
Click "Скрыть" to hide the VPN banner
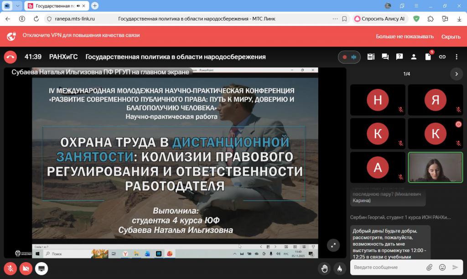point(451,36)
